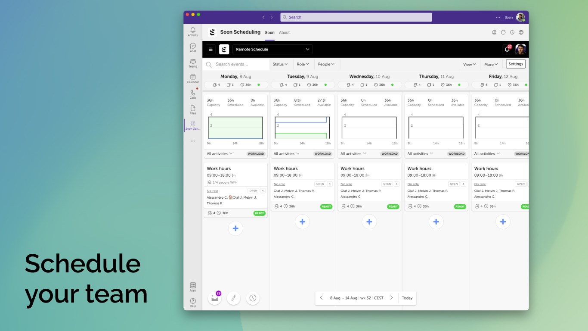
Task: Add event under Tuesday column
Action: point(302,222)
